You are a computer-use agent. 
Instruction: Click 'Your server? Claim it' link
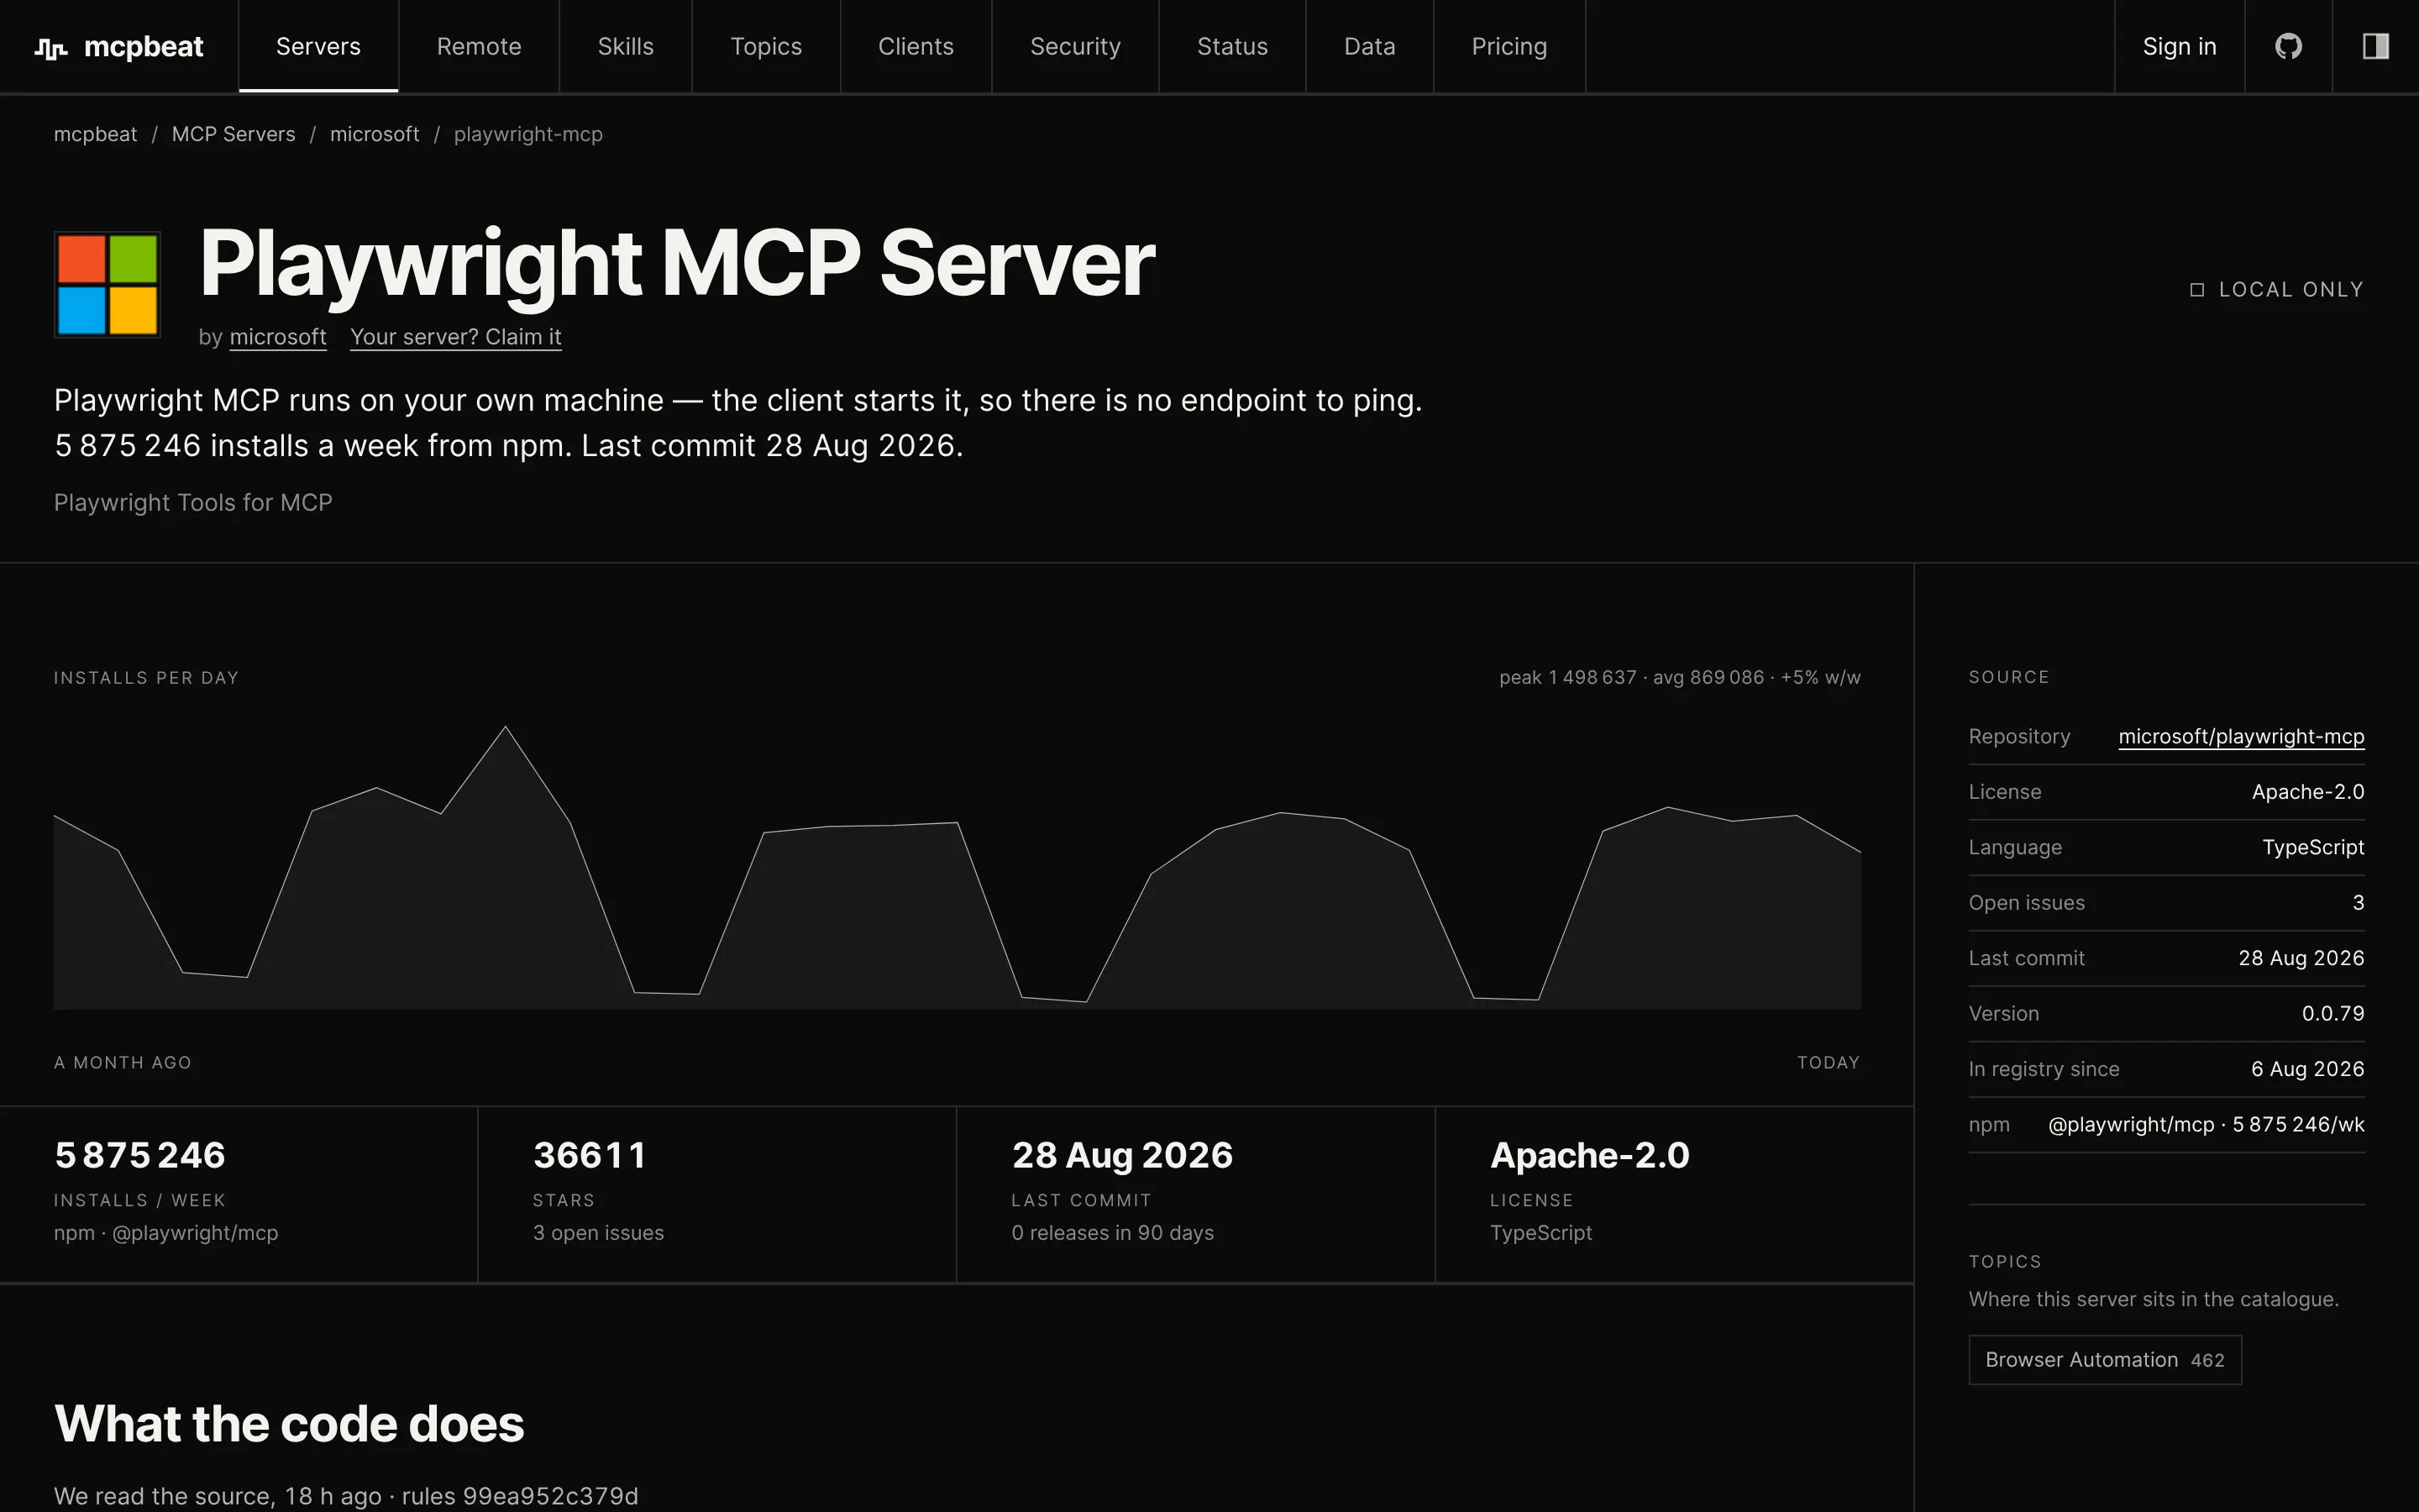point(456,337)
